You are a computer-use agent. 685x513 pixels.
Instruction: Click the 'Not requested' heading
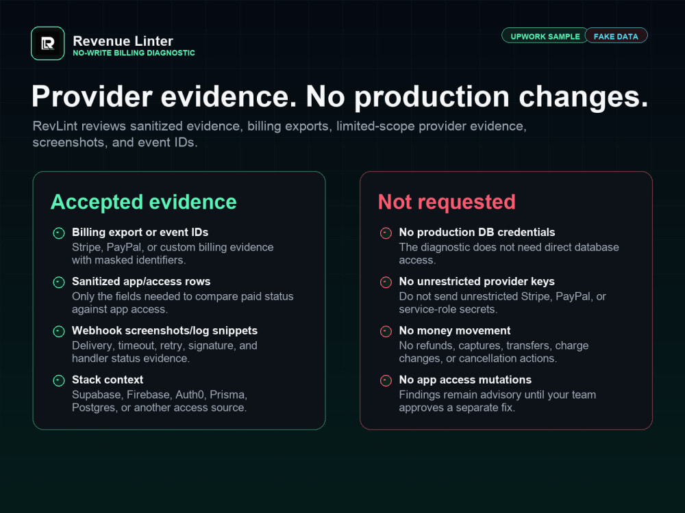tap(447, 202)
